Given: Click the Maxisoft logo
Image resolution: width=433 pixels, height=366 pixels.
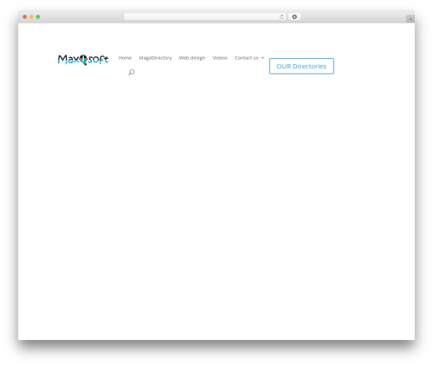Looking at the screenshot, I should tap(83, 60).
